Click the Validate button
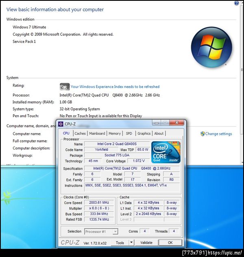This screenshot has width=244, height=257. tap(146, 243)
